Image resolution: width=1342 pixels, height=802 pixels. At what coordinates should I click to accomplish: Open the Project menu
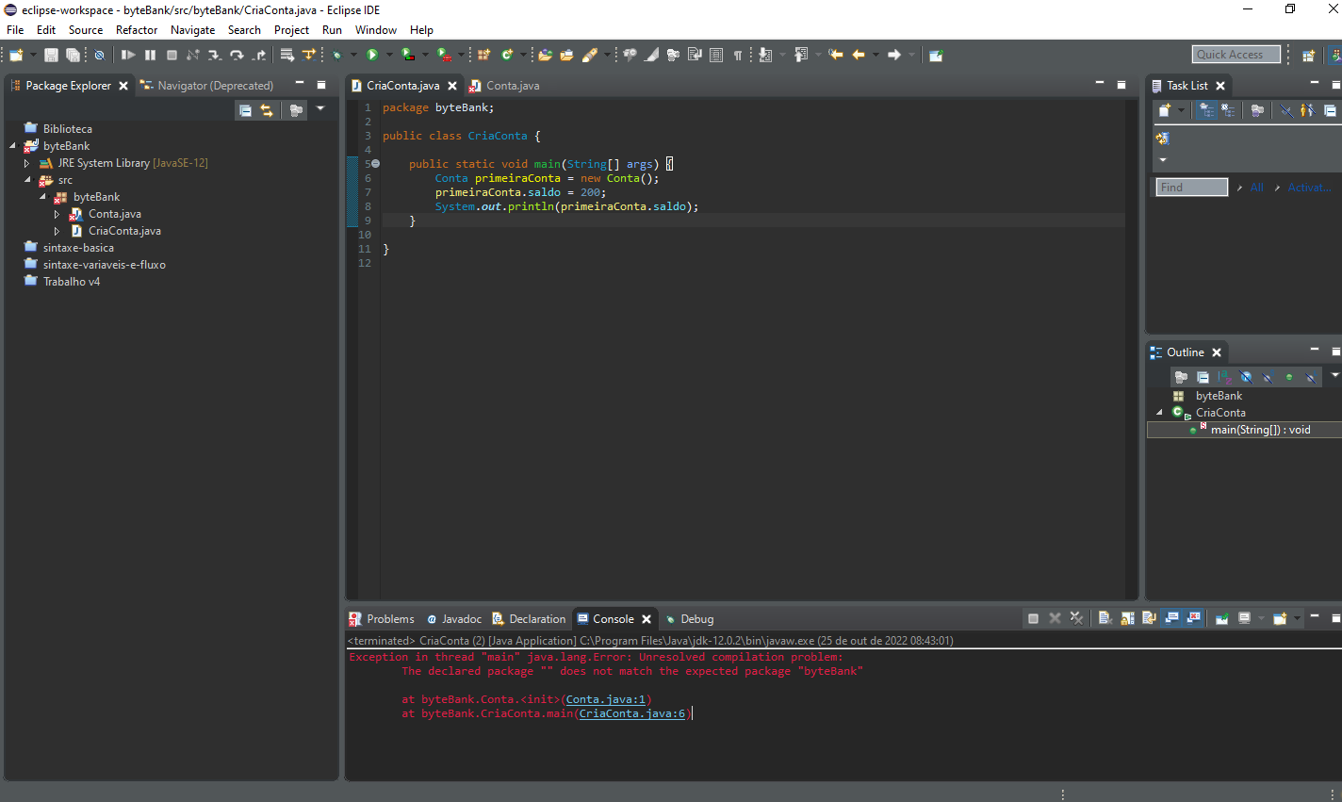[x=291, y=30]
